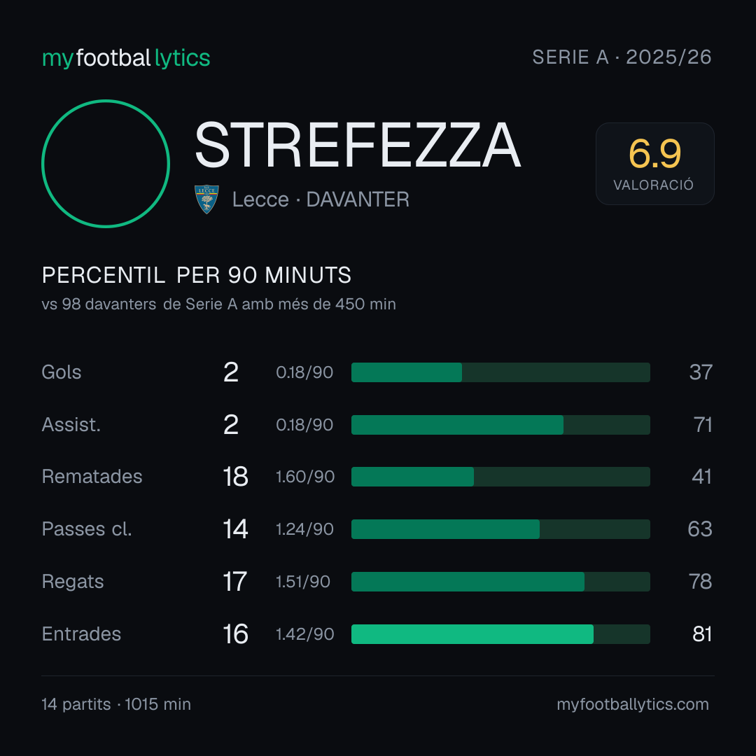Click the Gols row label

tap(61, 372)
